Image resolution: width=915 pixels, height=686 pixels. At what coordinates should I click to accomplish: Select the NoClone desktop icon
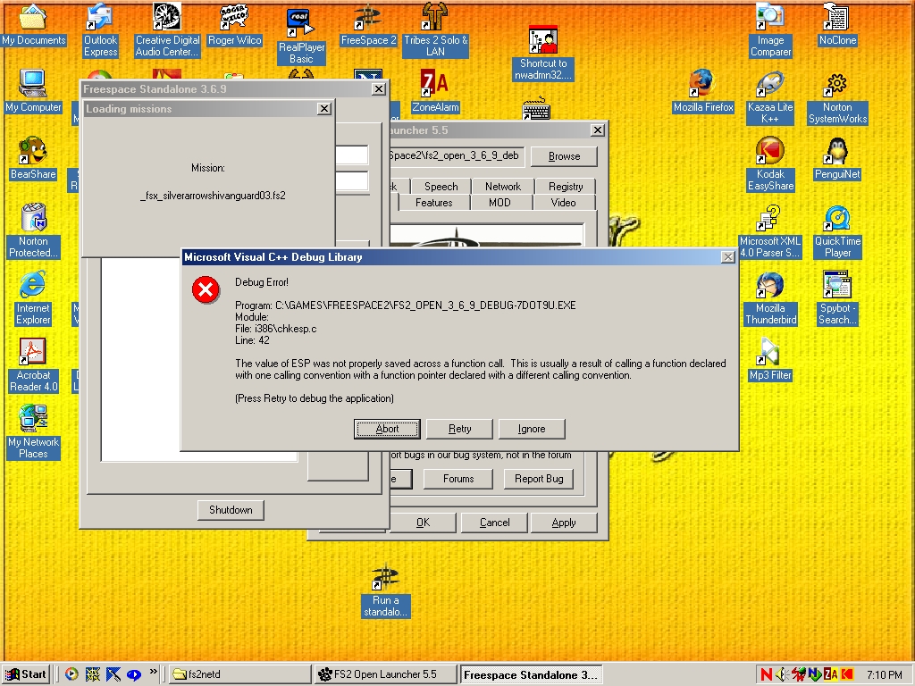point(837,24)
